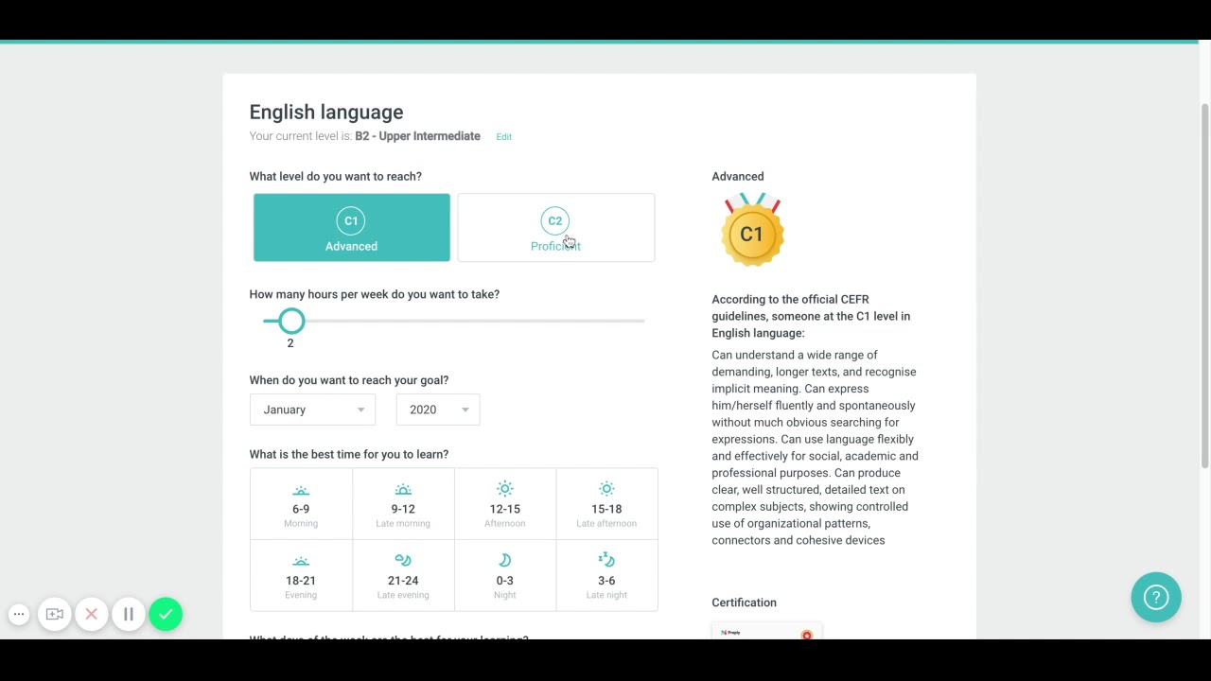This screenshot has height=681, width=1211.
Task: Click the 'Advanced' heading above the medal
Action: click(738, 176)
